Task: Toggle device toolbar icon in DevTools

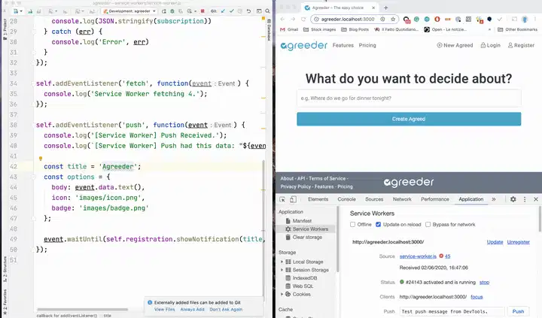Action: click(293, 199)
